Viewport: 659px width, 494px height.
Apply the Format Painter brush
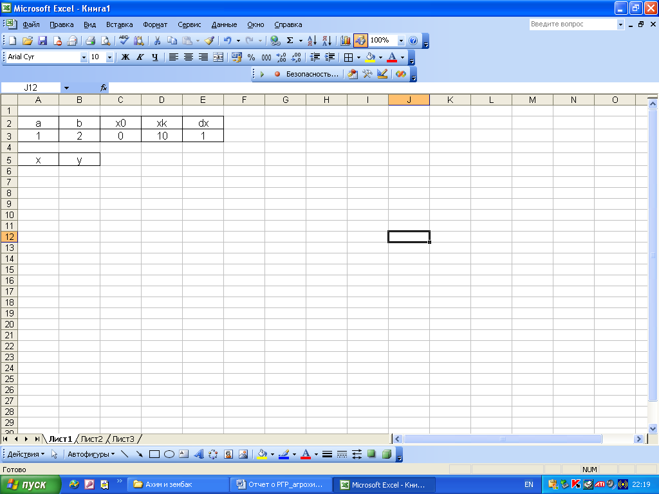209,41
